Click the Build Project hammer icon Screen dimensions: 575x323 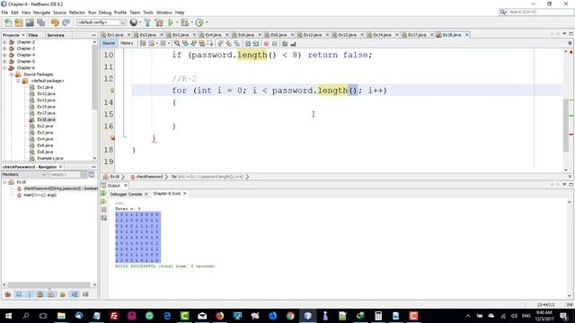point(147,22)
